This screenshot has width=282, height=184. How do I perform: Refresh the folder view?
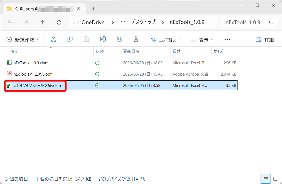[x=59, y=22]
